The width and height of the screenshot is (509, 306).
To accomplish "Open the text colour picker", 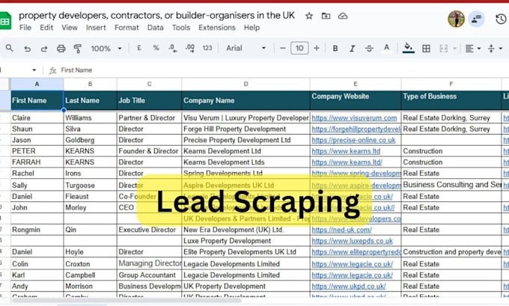I will (x=386, y=49).
